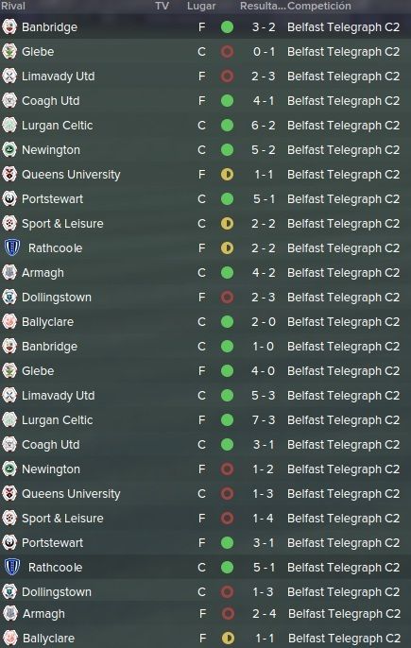Click the Rathcoole blue shield crest, 5-1 row
Image resolution: width=411 pixels, height=648 pixels.
[12, 567]
